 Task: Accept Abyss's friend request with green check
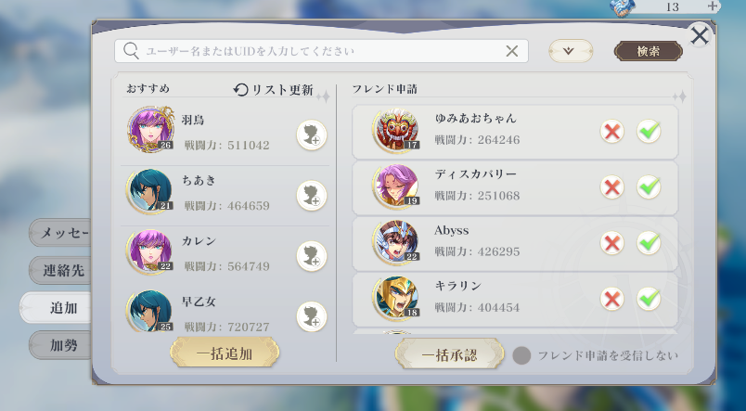[x=649, y=243]
